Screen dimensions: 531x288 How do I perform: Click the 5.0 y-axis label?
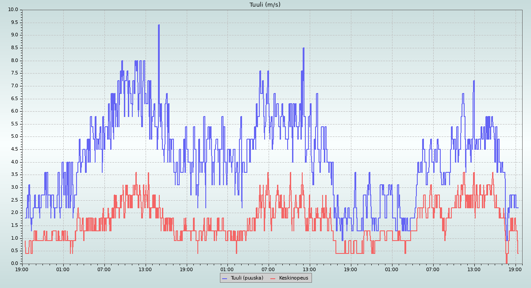click(15, 136)
